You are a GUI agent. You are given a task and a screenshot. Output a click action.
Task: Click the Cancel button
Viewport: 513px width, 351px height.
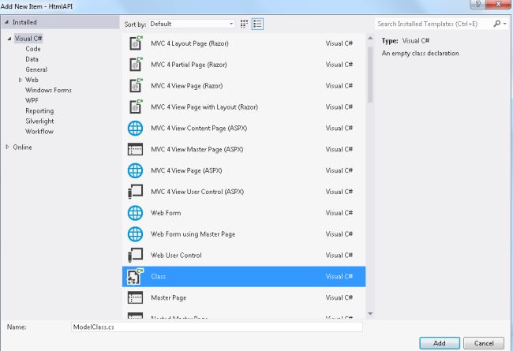[x=484, y=343]
